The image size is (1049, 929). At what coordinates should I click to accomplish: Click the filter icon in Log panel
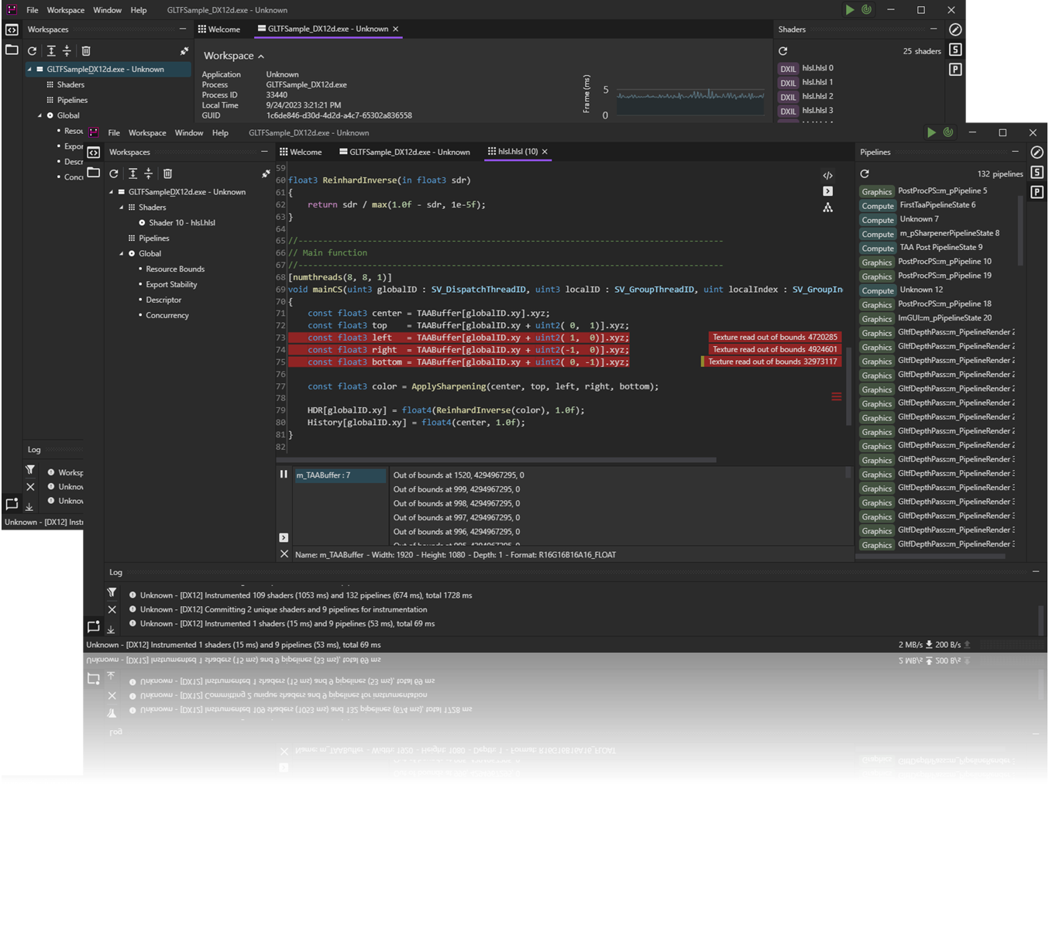[112, 593]
